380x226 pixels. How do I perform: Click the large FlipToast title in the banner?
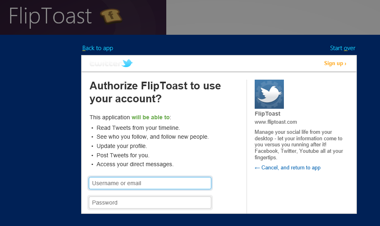(51, 16)
